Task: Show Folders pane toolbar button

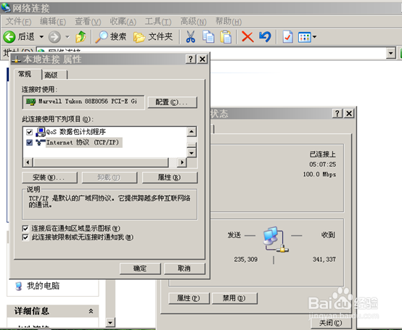Action: (x=153, y=37)
